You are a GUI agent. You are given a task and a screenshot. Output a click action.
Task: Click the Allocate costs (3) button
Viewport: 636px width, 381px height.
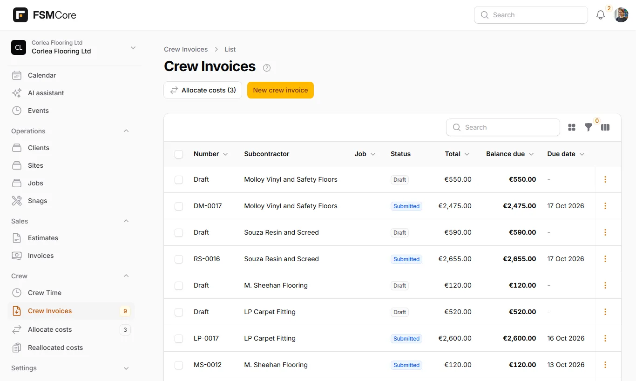tap(203, 90)
